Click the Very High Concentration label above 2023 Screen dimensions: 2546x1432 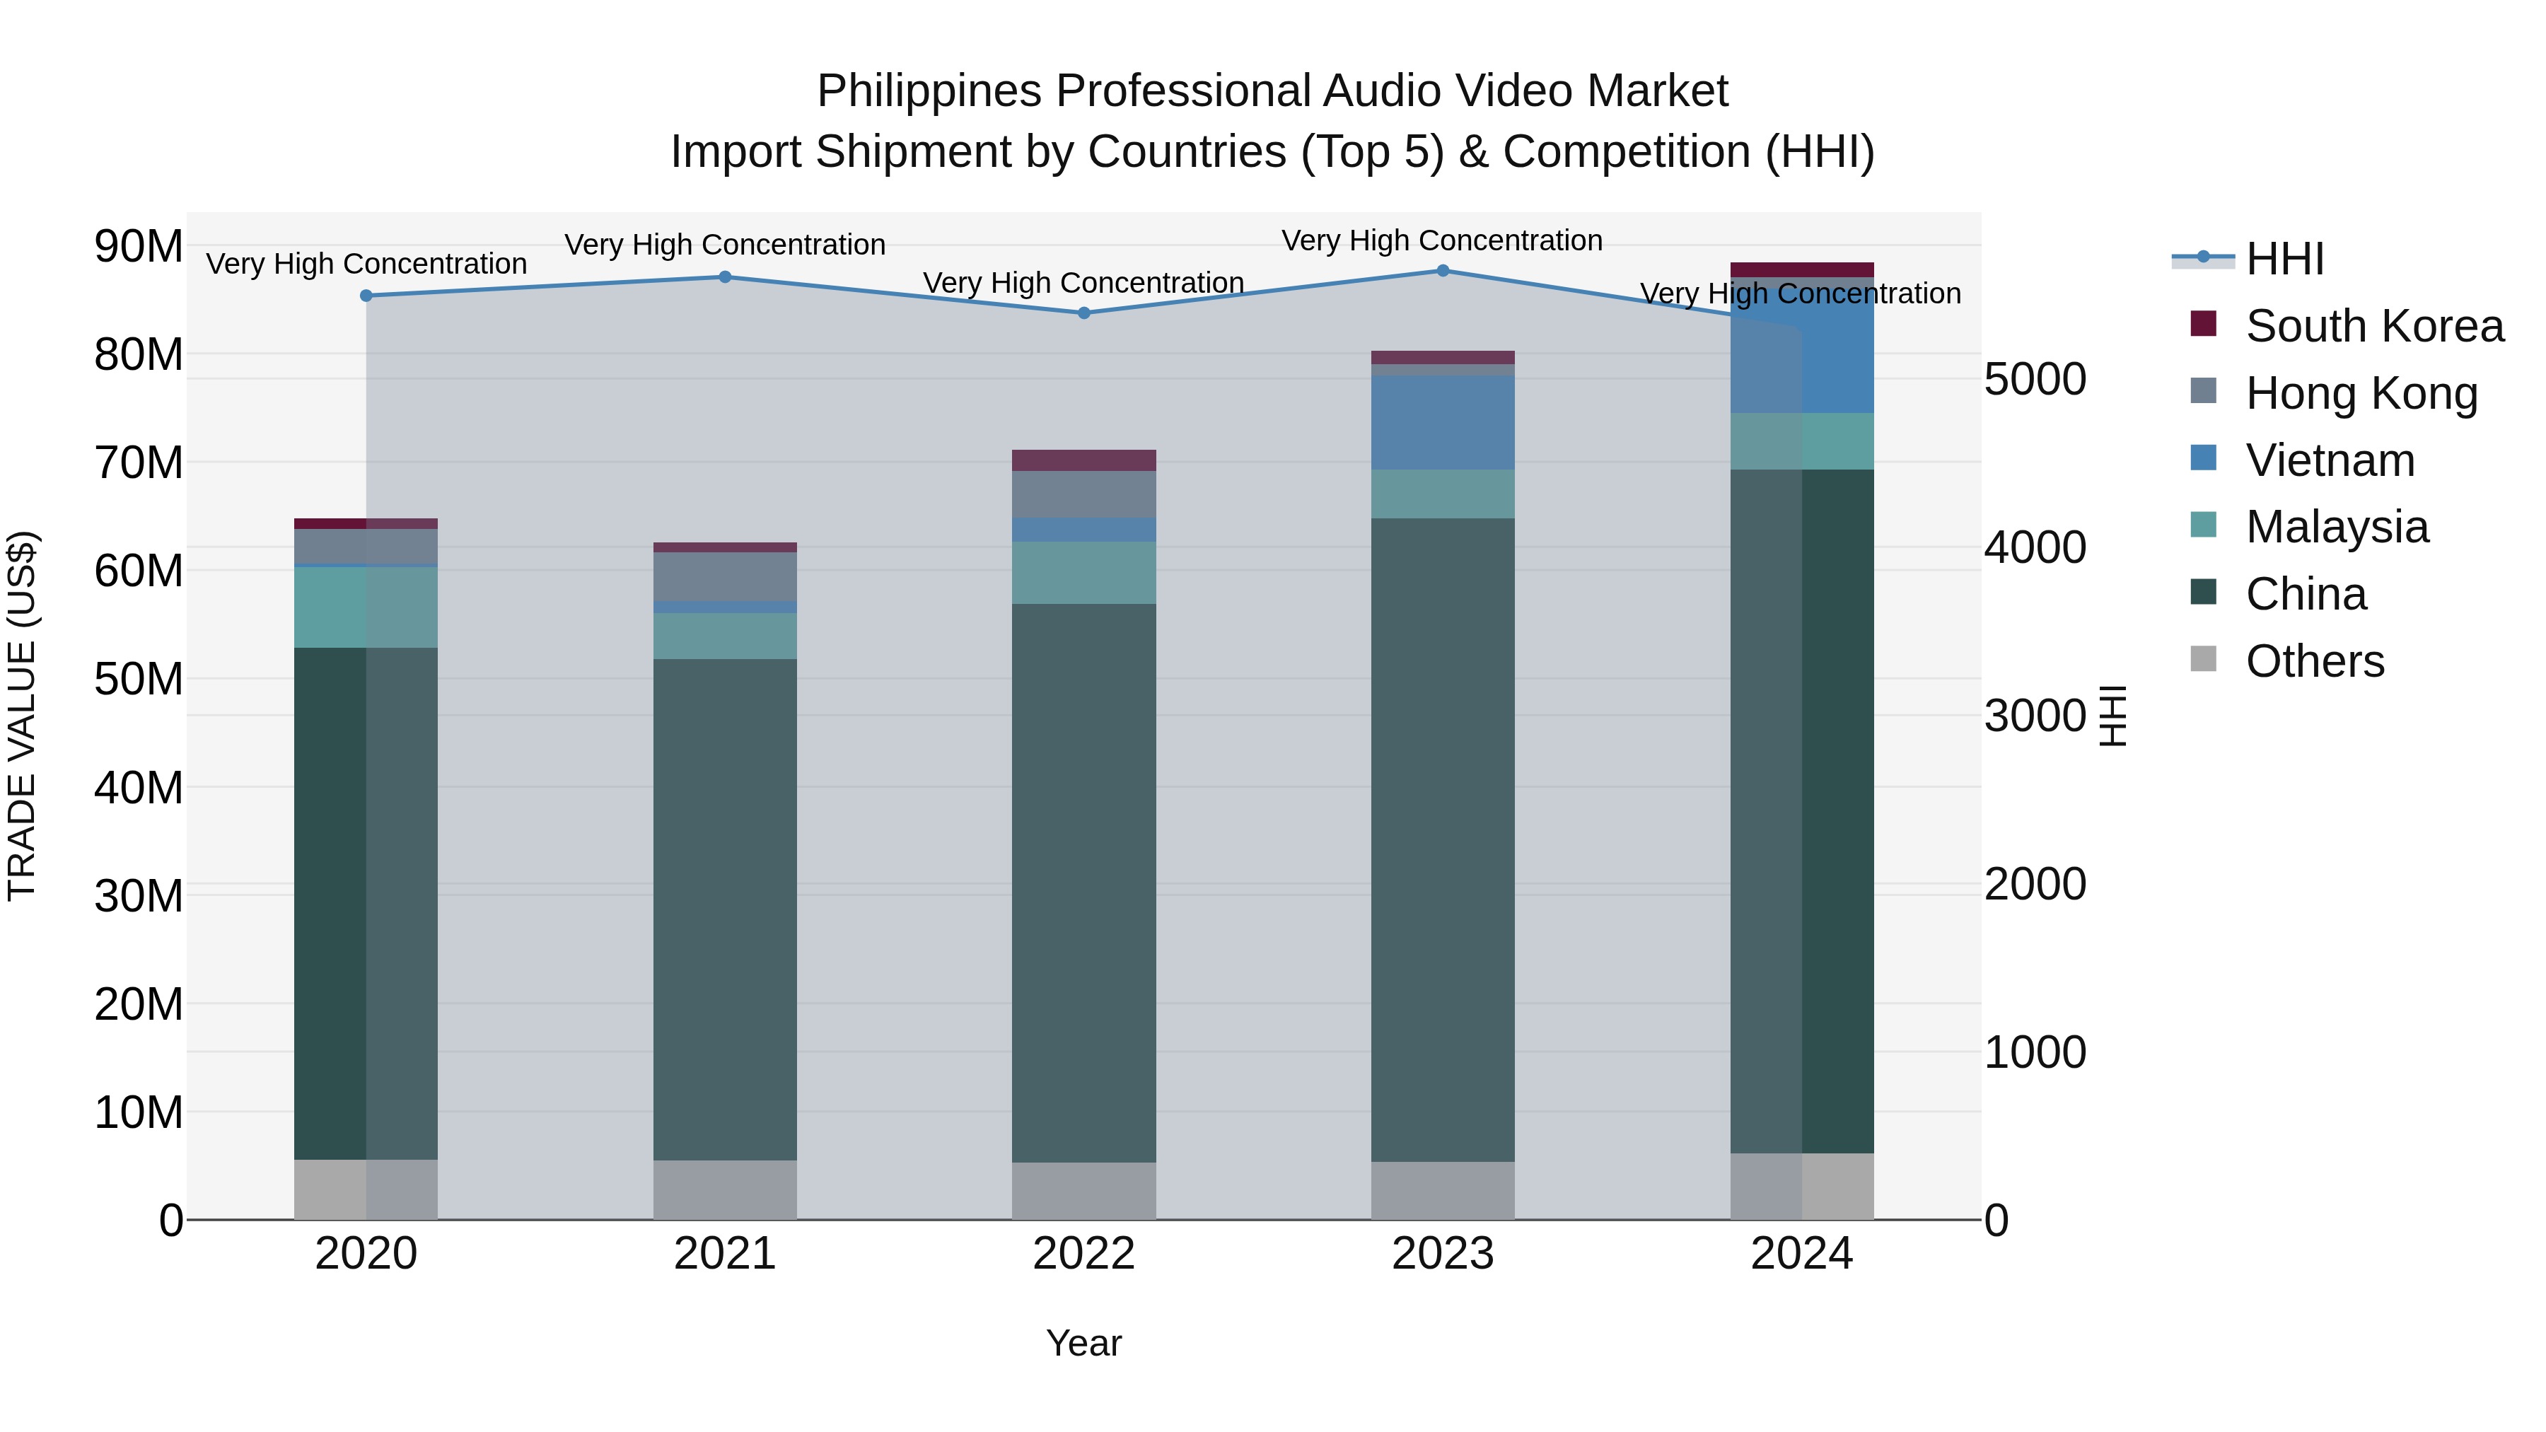(1443, 240)
